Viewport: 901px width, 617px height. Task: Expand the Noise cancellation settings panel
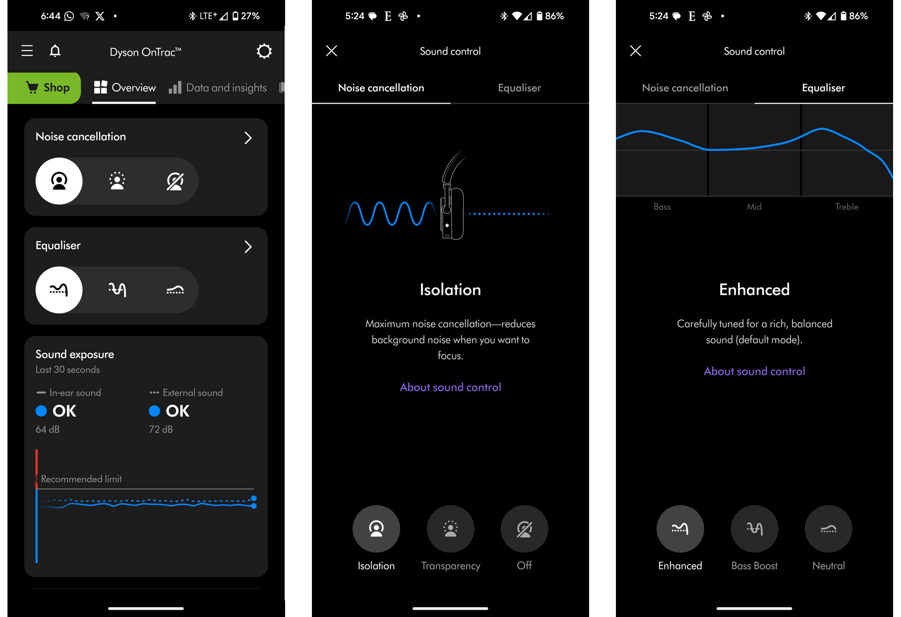[x=249, y=137]
